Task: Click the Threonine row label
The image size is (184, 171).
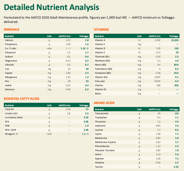Action: (100, 122)
